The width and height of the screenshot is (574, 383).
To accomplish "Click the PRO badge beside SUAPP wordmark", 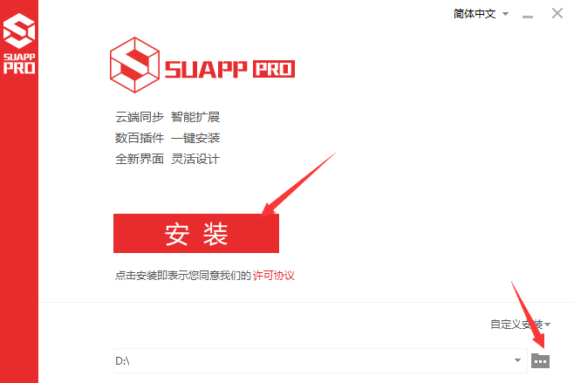I will pyautogui.click(x=274, y=69).
